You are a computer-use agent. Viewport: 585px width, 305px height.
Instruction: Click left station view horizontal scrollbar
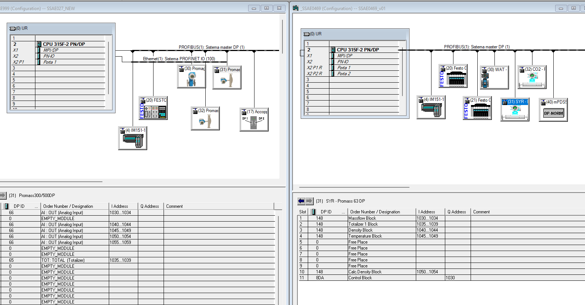pos(51,182)
